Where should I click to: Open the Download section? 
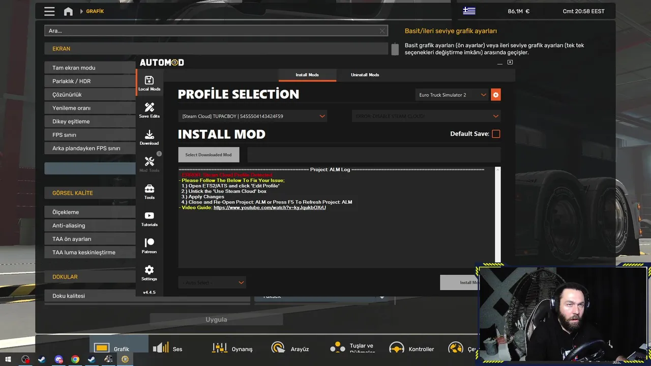pos(149,137)
